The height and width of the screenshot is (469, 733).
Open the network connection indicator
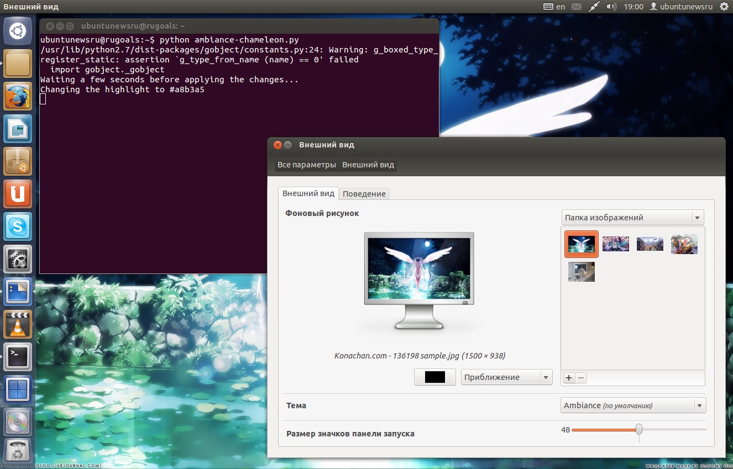click(594, 7)
